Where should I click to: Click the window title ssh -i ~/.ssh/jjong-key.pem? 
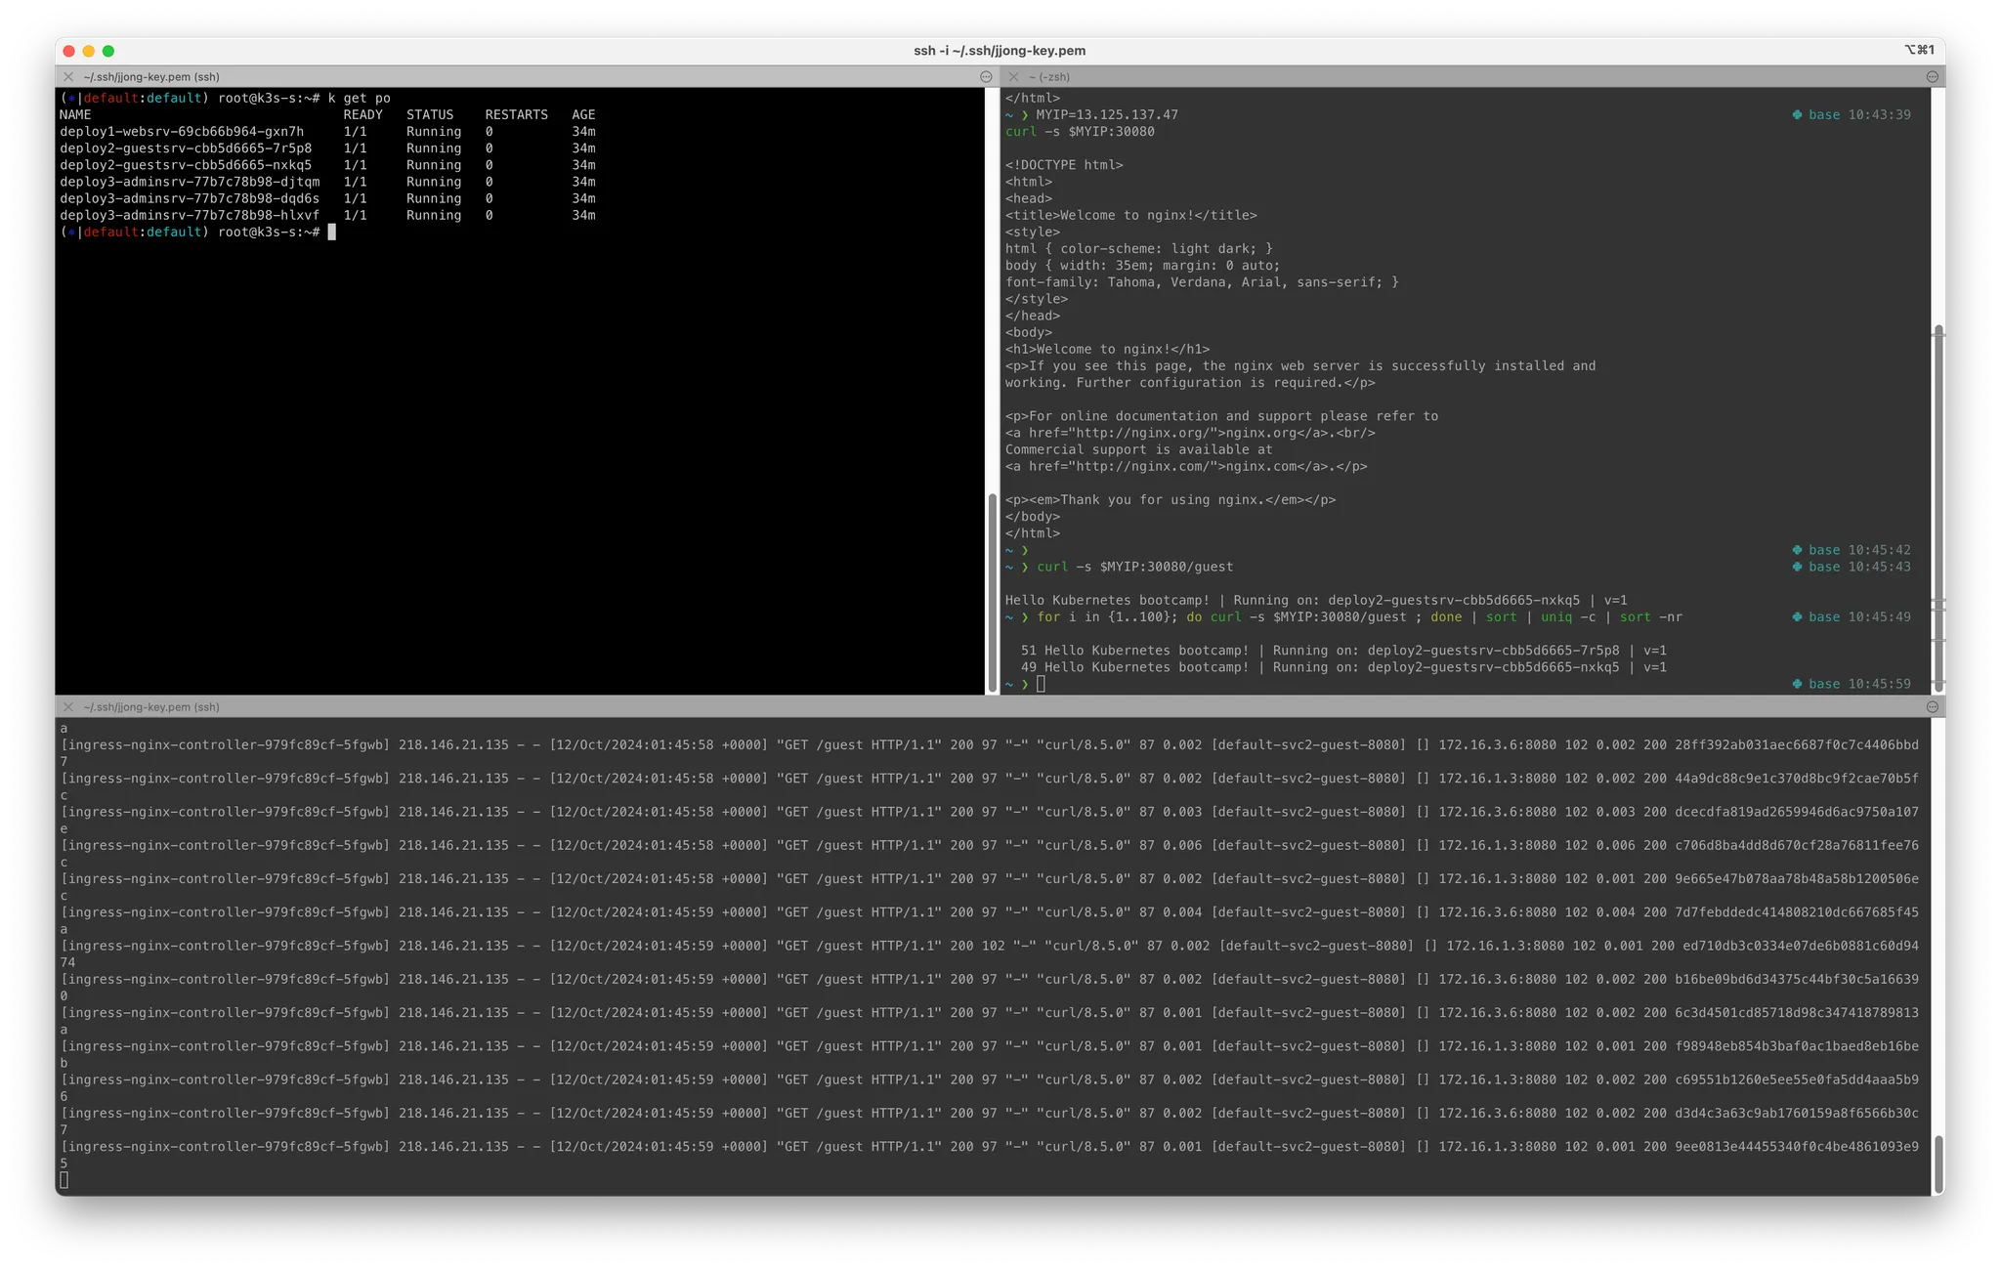coord(1000,51)
